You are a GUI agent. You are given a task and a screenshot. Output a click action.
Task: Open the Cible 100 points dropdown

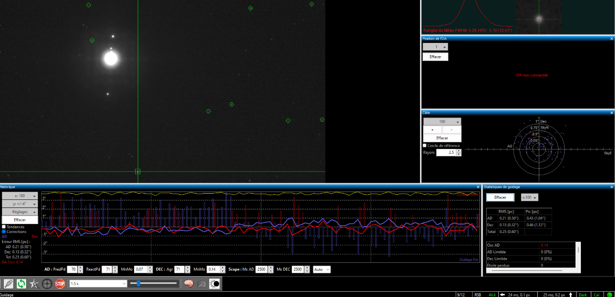[x=442, y=122]
